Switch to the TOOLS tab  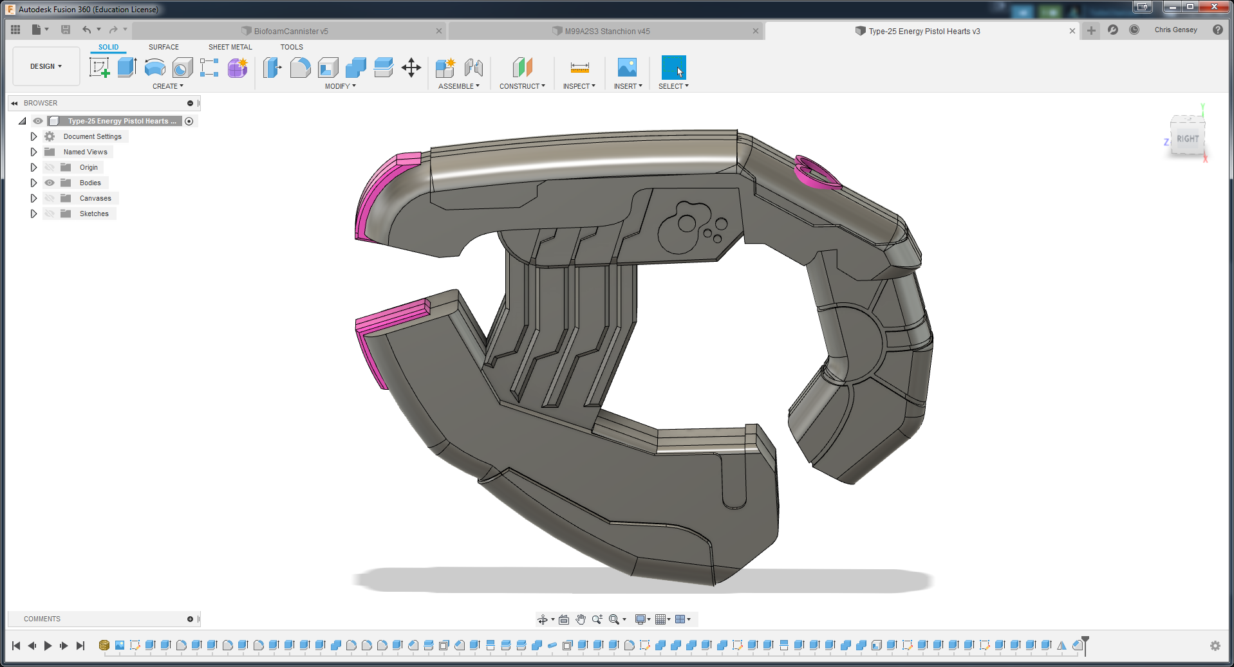coord(292,47)
